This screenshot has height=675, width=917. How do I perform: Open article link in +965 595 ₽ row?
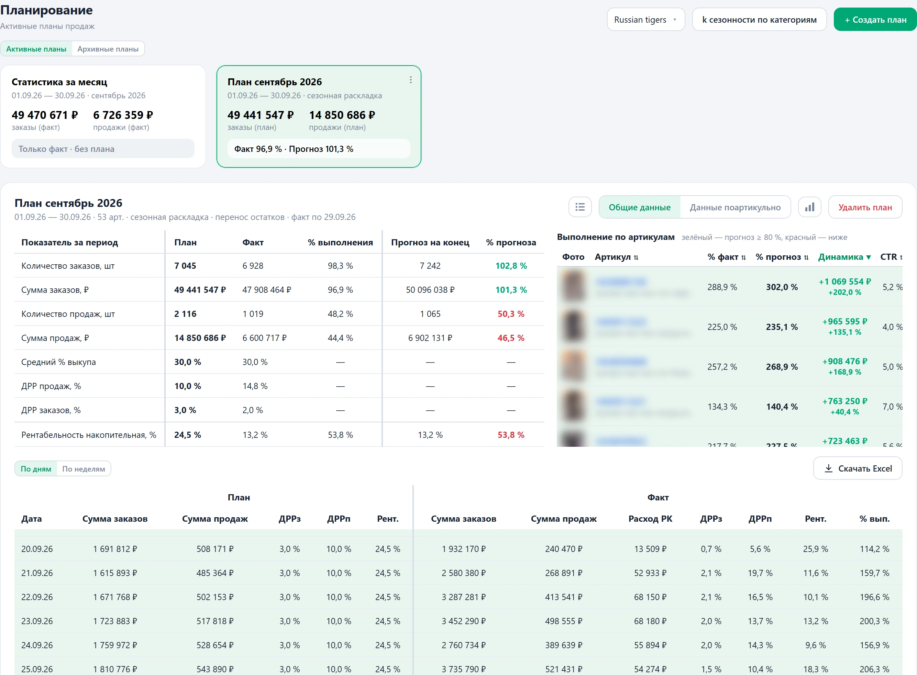(621, 322)
